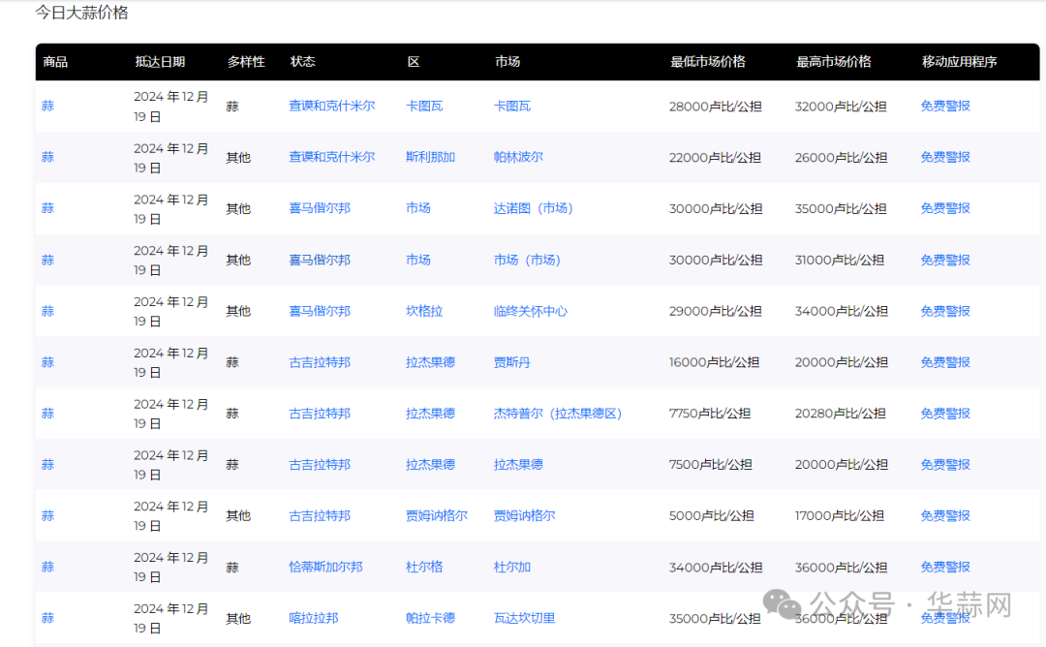Click the 移动应用程序 column header
This screenshot has width=1046, height=647.
click(959, 62)
